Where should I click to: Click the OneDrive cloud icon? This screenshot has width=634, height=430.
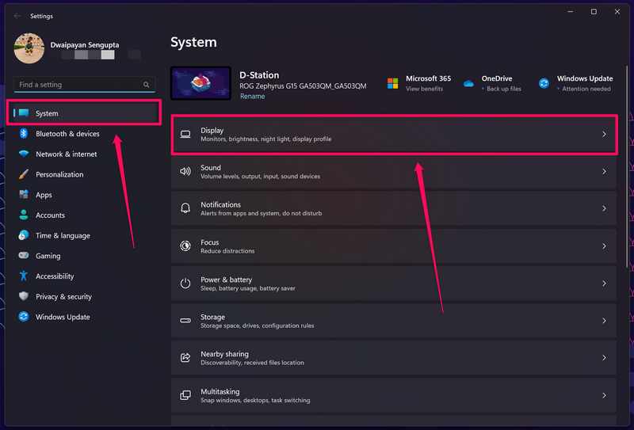coord(468,83)
